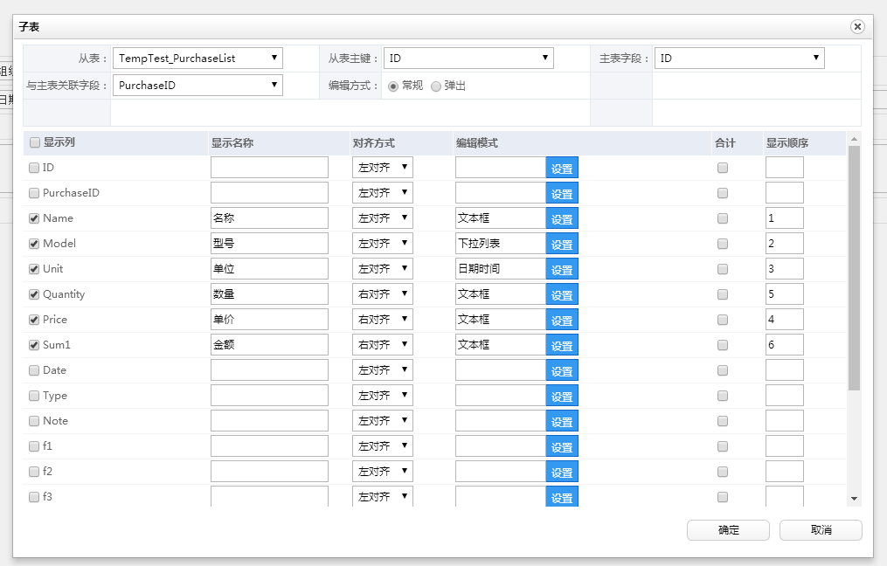Check the ID row display checkbox
The width and height of the screenshot is (887, 566).
36,167
